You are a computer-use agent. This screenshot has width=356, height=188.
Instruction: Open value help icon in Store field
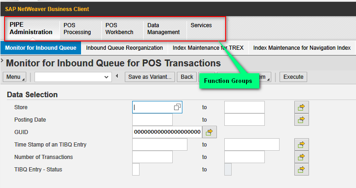click(177, 107)
